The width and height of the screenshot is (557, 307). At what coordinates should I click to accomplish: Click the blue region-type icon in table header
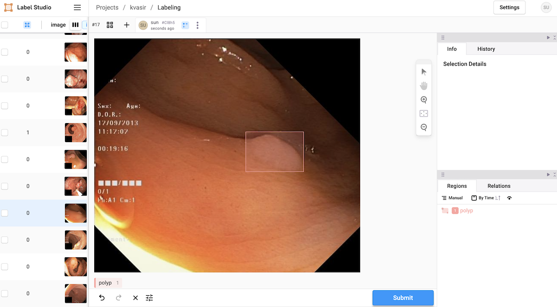(x=27, y=25)
